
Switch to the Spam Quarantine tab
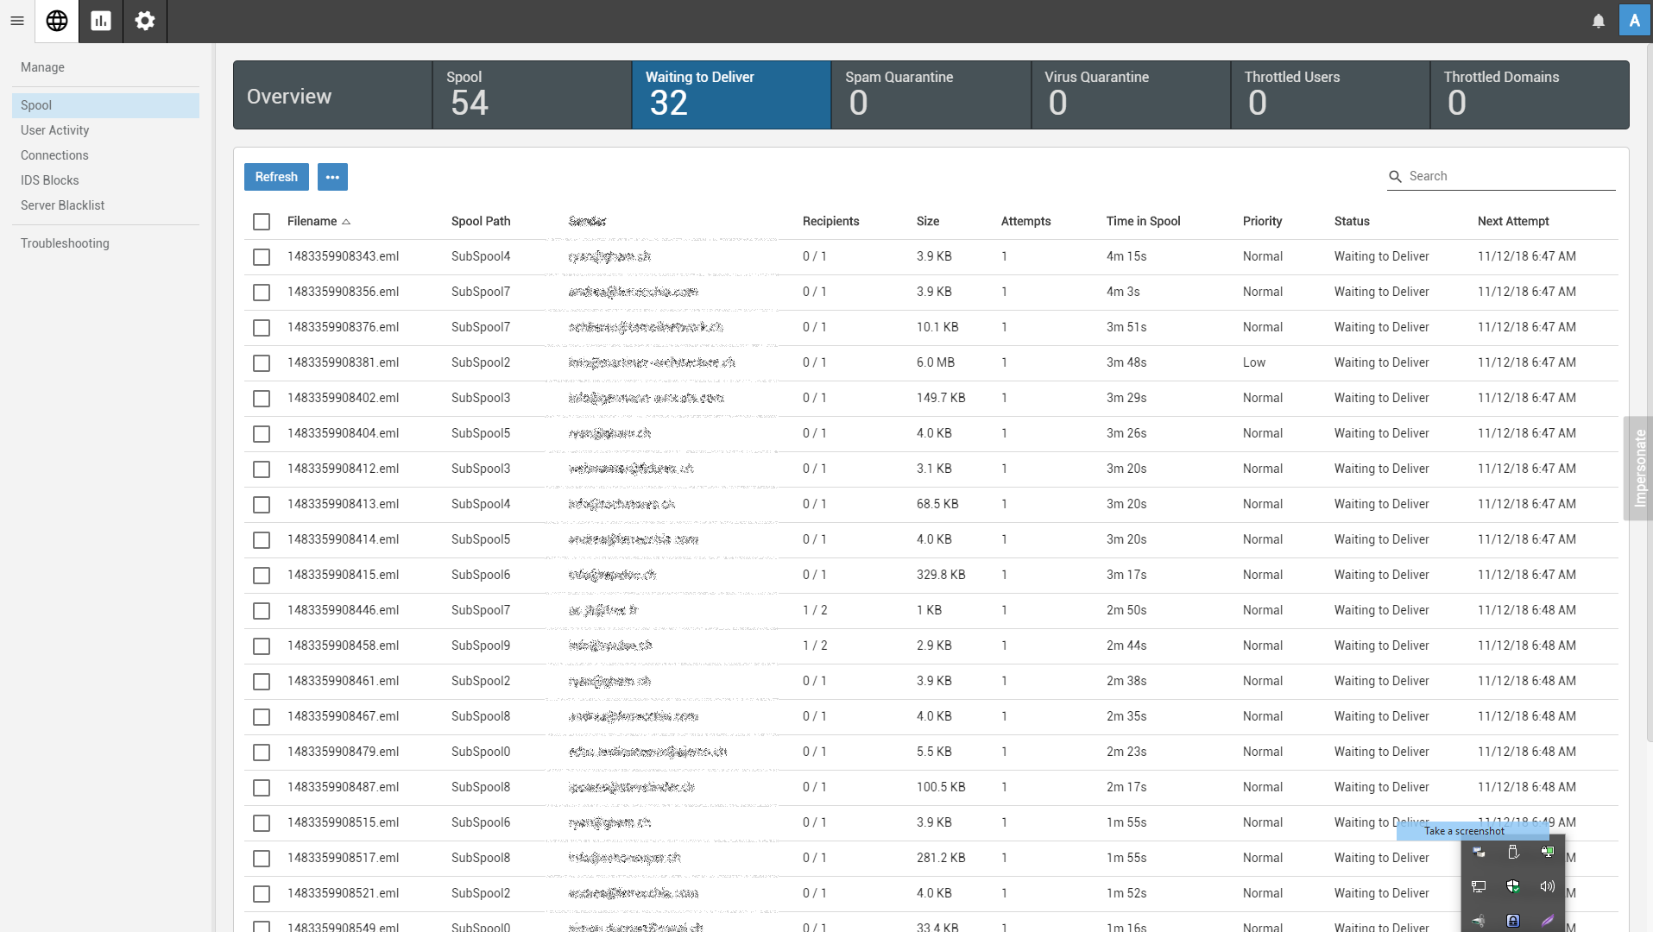point(931,95)
